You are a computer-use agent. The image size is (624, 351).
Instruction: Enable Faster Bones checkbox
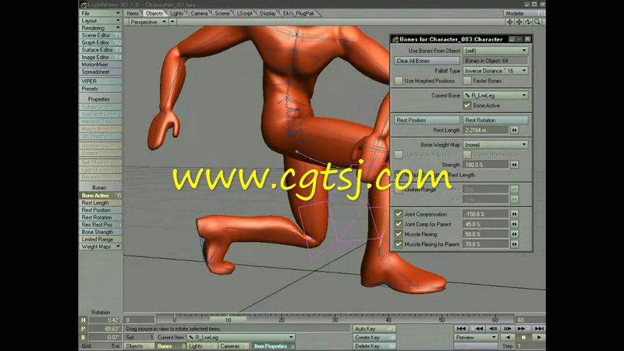(x=466, y=81)
